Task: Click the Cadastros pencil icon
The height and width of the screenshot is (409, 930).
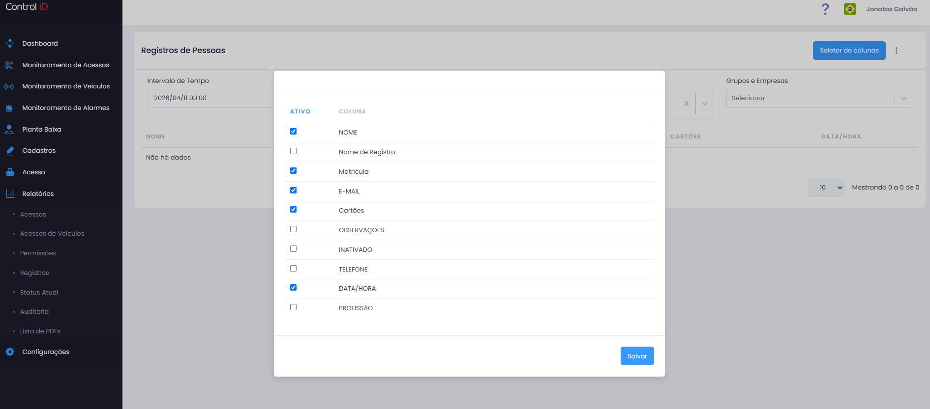Action: (x=10, y=150)
